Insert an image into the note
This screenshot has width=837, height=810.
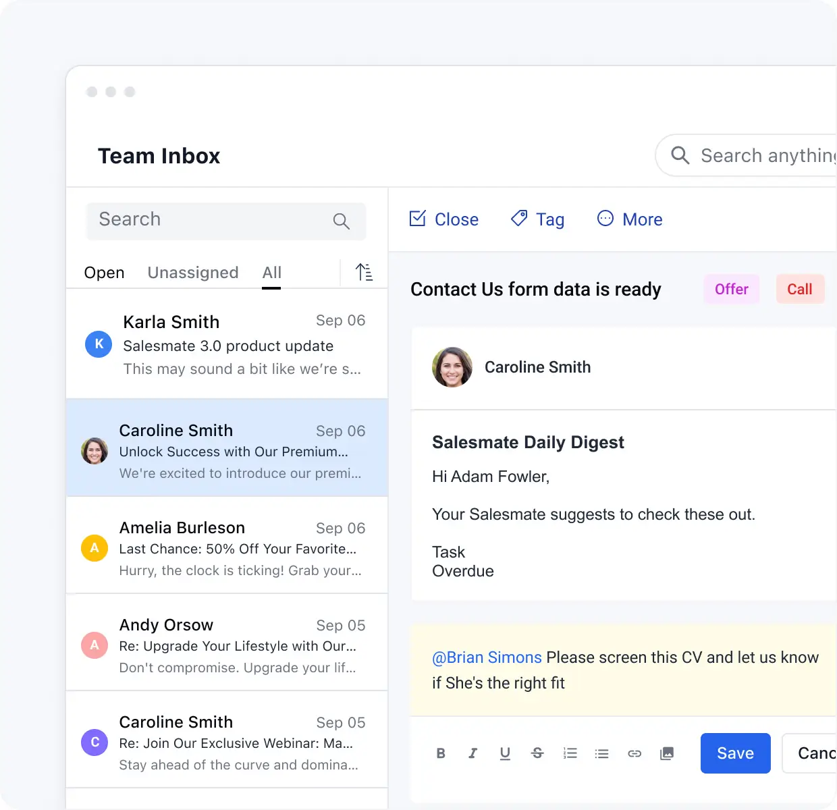[667, 753]
